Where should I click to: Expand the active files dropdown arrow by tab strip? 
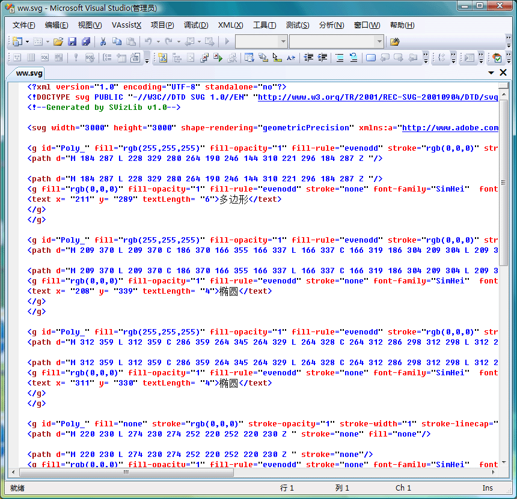click(491, 73)
